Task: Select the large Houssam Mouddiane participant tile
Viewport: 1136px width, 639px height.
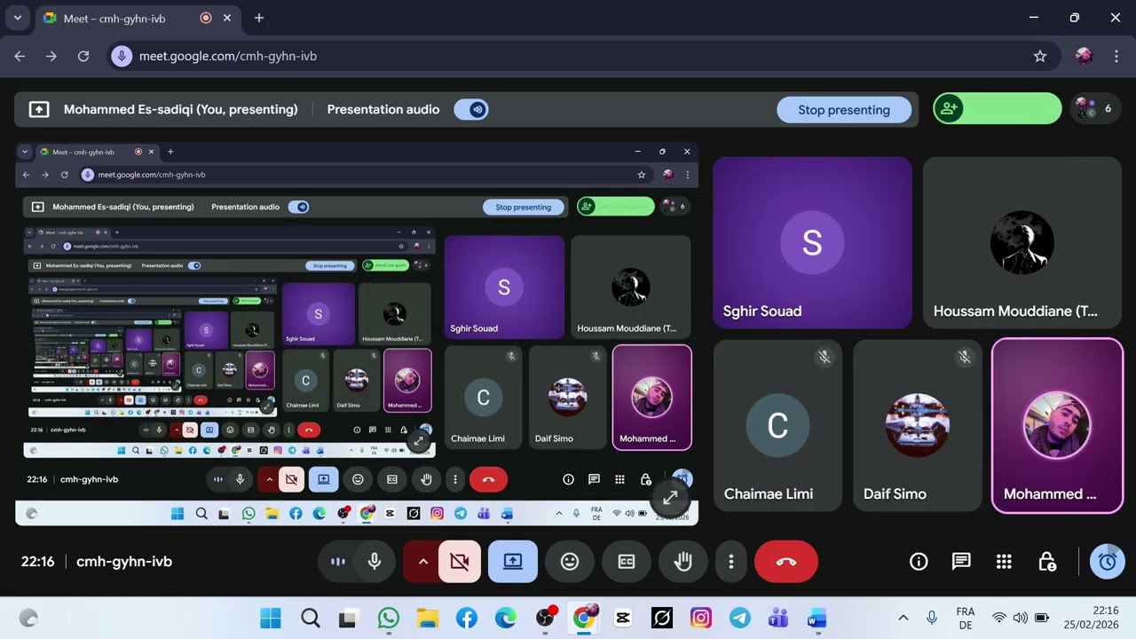Action: 1022,243
